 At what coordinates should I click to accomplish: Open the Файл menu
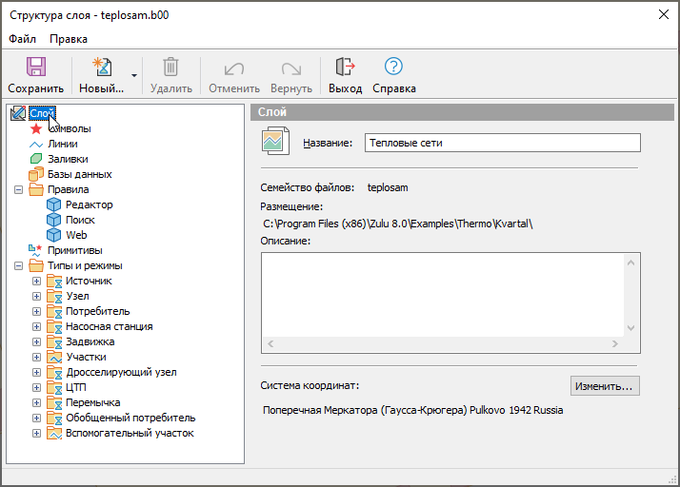coord(23,39)
